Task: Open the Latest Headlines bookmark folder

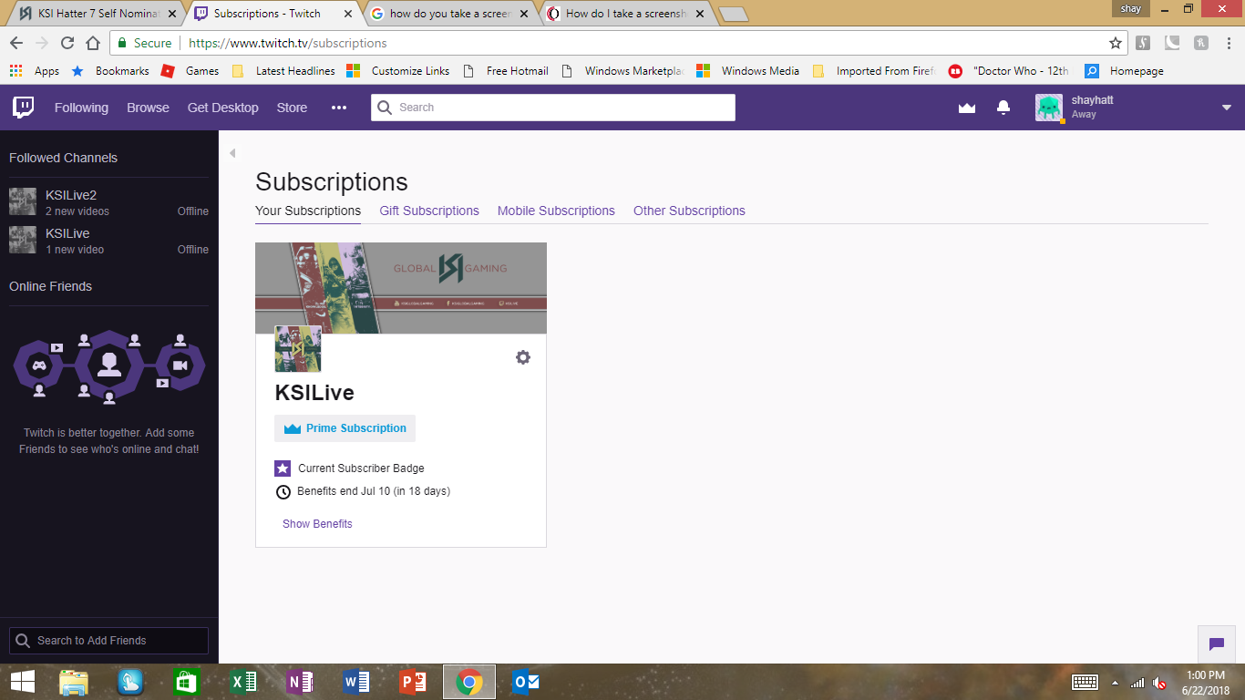Action: pos(283,71)
